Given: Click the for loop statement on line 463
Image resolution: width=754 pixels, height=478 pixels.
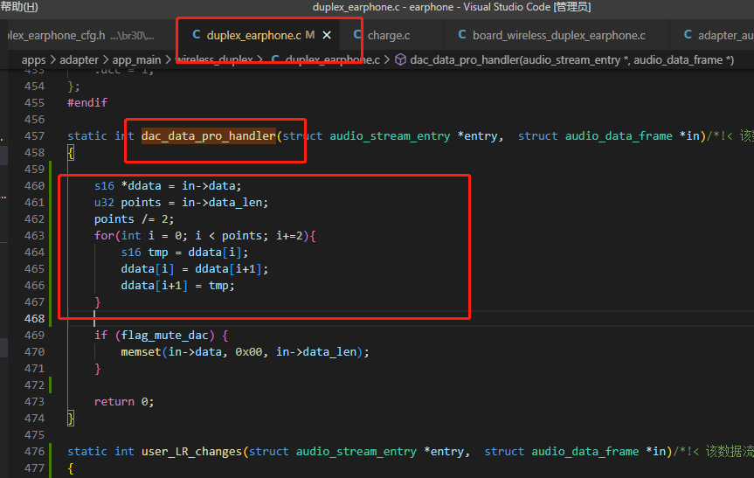Looking at the screenshot, I should click(x=204, y=236).
